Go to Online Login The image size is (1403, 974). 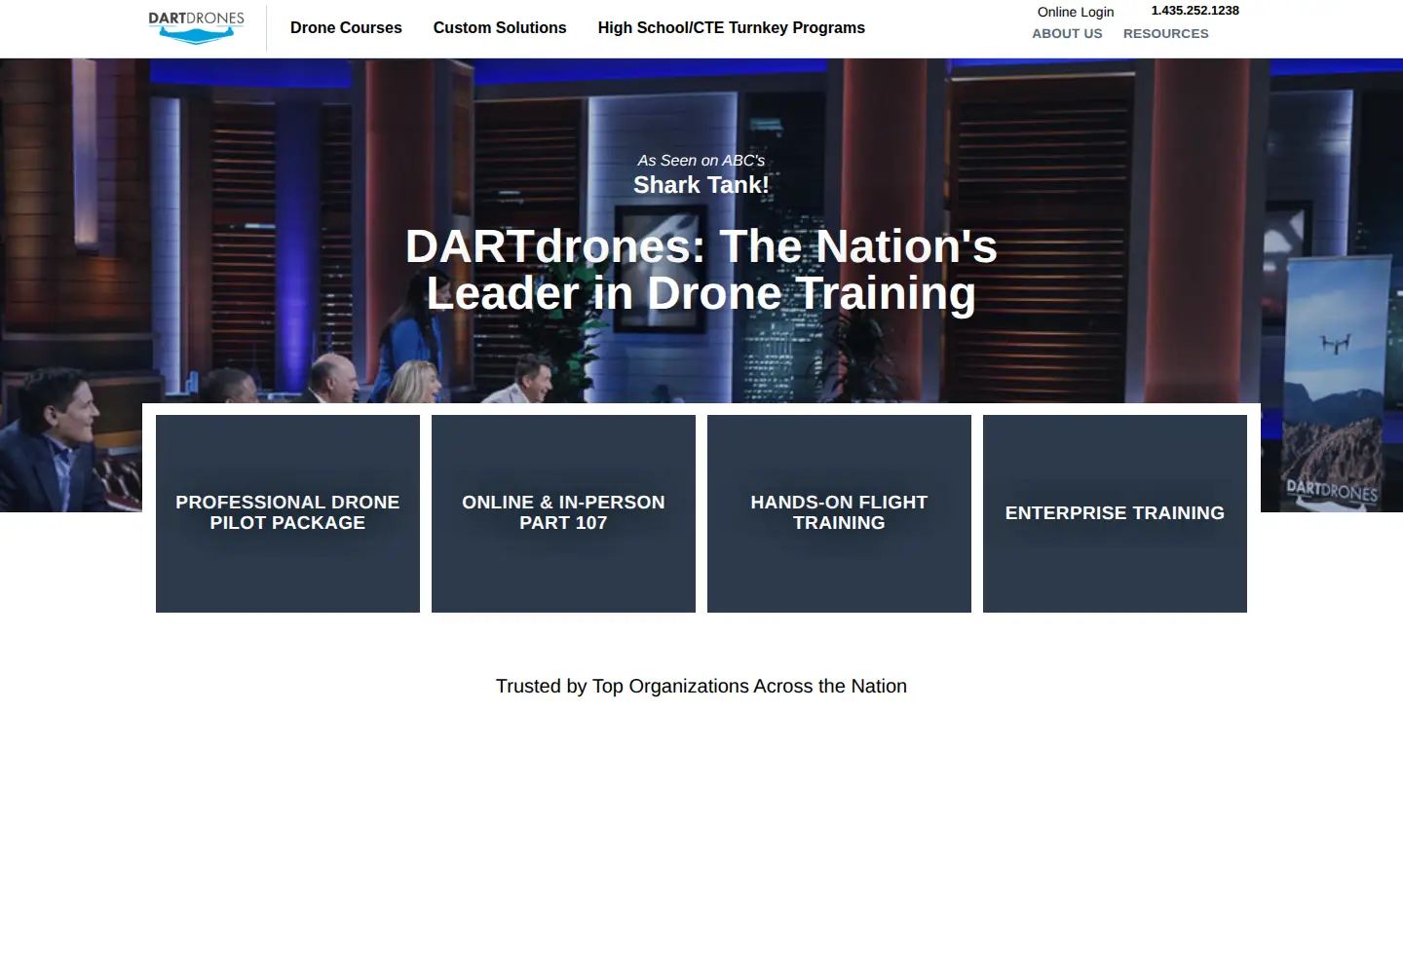(x=1076, y=12)
